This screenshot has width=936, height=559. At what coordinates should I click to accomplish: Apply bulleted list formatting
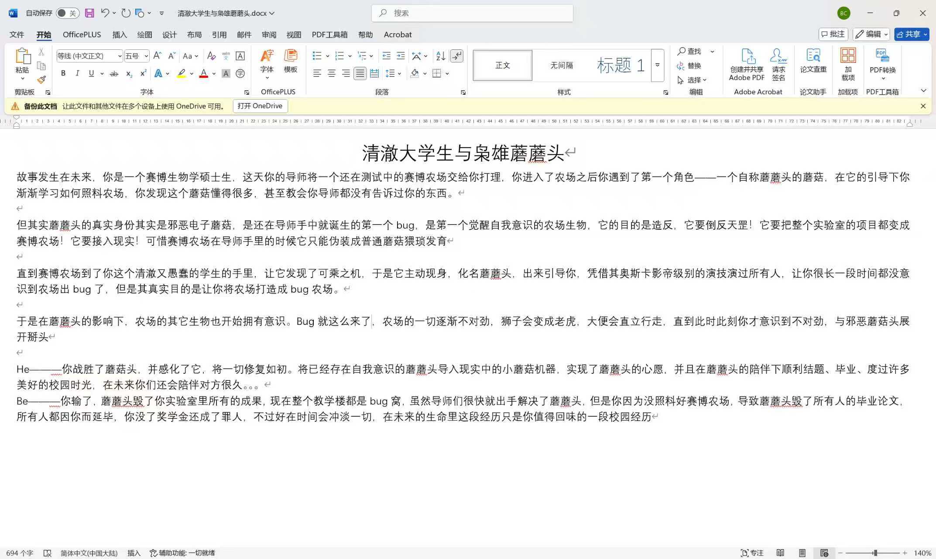coord(317,56)
